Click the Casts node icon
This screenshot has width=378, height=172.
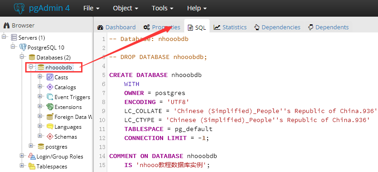tap(50, 77)
